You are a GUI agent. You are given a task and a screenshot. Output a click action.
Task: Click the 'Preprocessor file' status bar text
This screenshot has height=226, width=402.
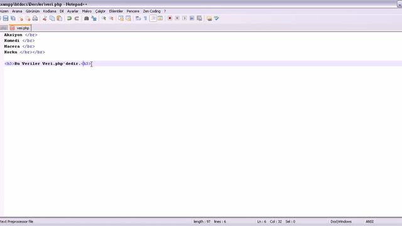tap(20, 222)
